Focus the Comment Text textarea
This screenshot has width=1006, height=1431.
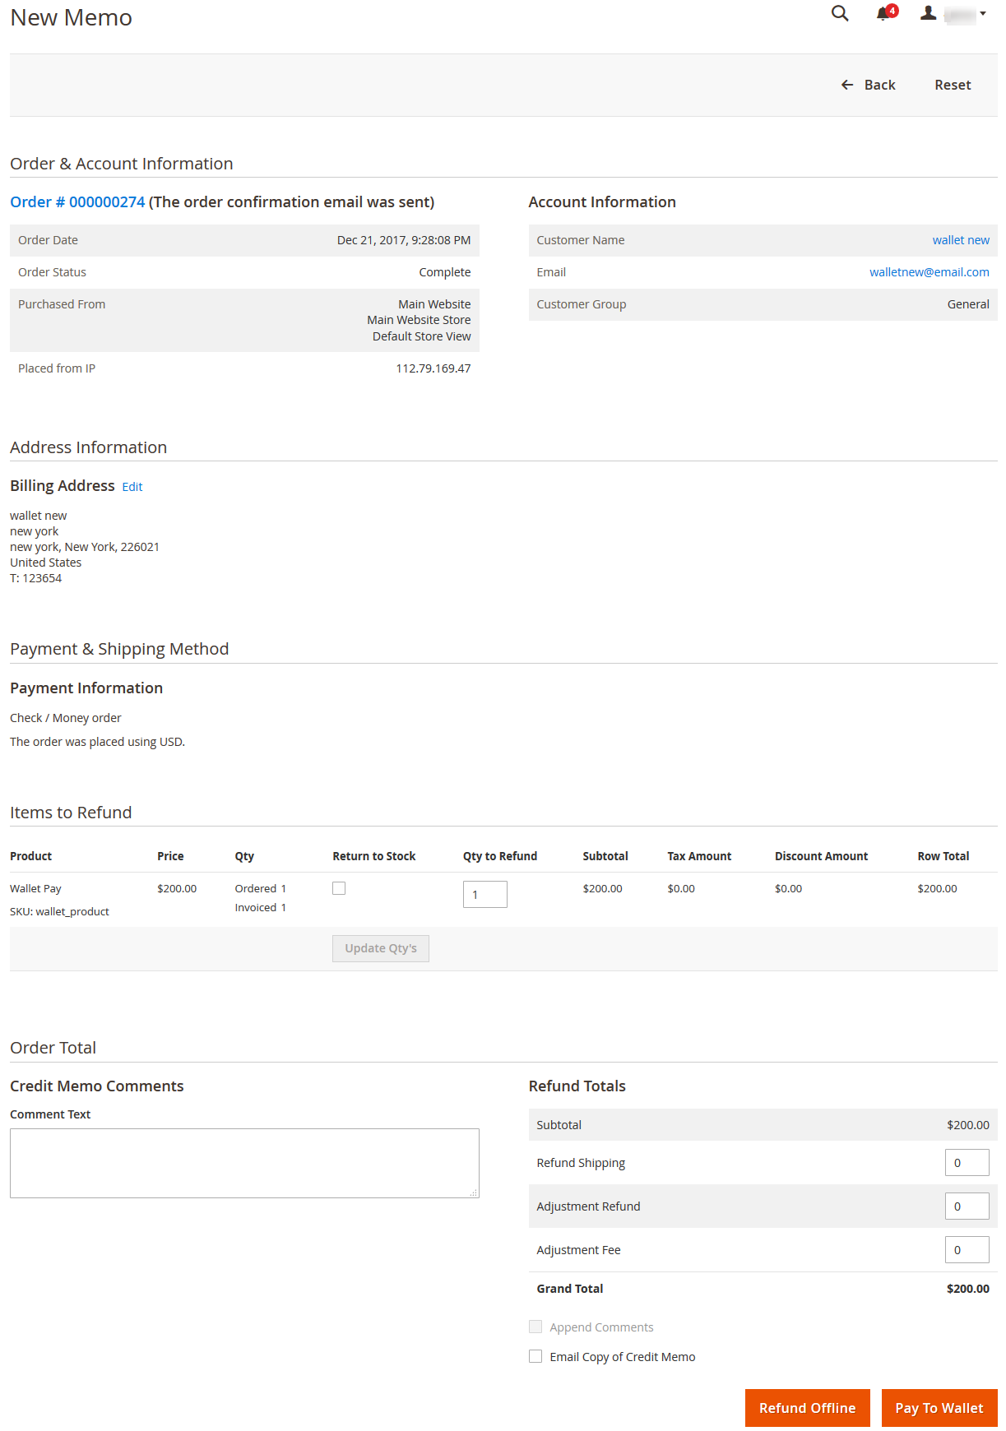tap(244, 1163)
